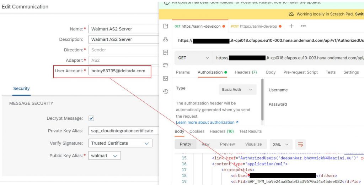Click the Edit Communication title
This screenshot has height=185, width=364.
(x=25, y=7)
